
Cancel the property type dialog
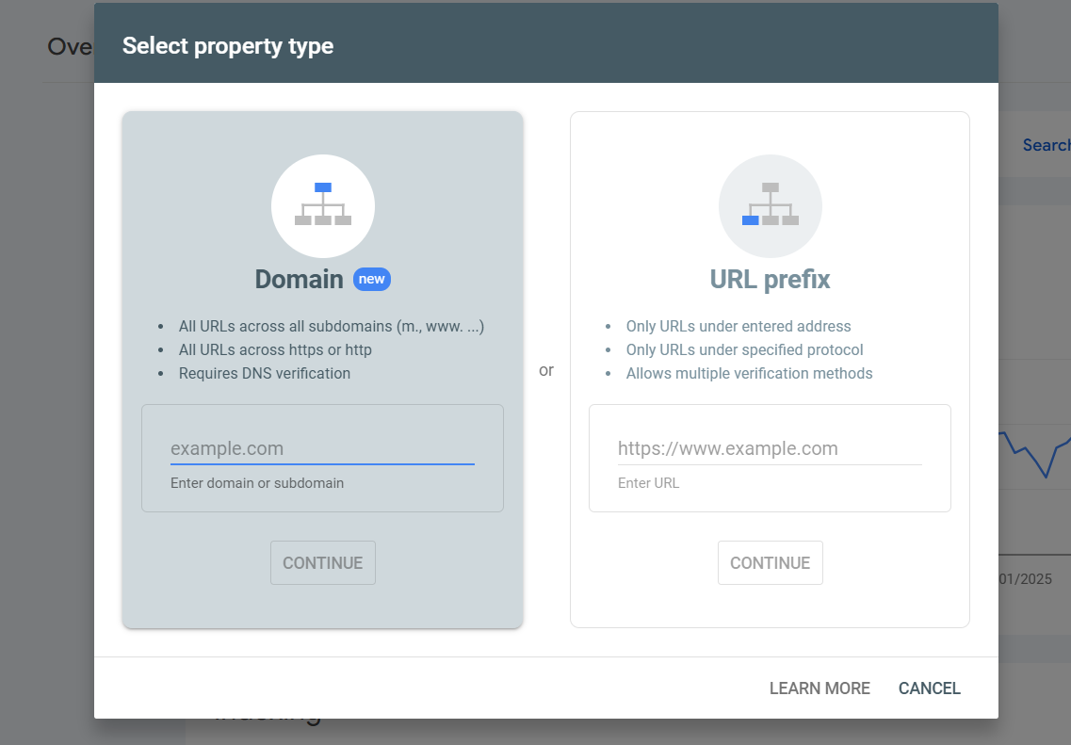pyautogui.click(x=929, y=688)
